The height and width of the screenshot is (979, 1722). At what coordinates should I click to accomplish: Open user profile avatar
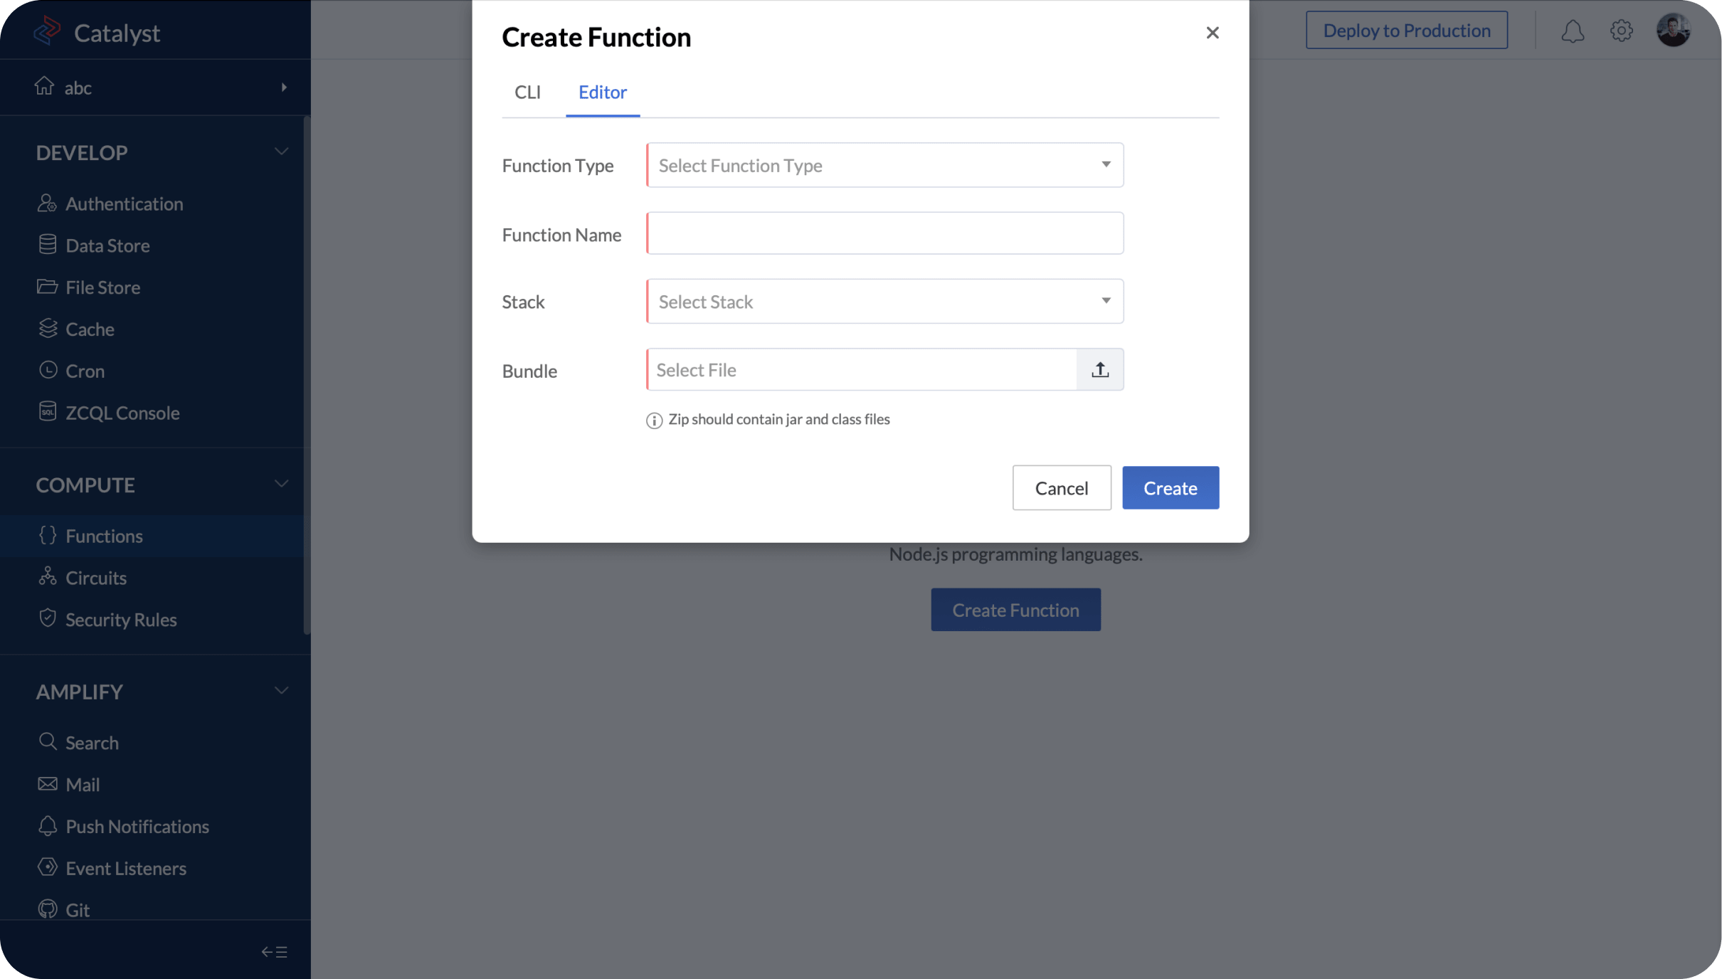[x=1673, y=31]
